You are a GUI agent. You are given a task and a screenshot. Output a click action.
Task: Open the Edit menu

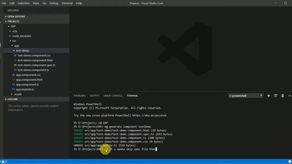coord(12,3)
